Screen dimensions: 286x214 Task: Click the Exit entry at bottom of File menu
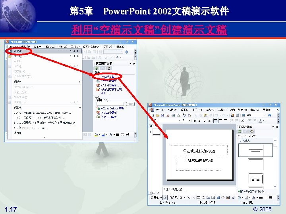[x=44, y=133]
